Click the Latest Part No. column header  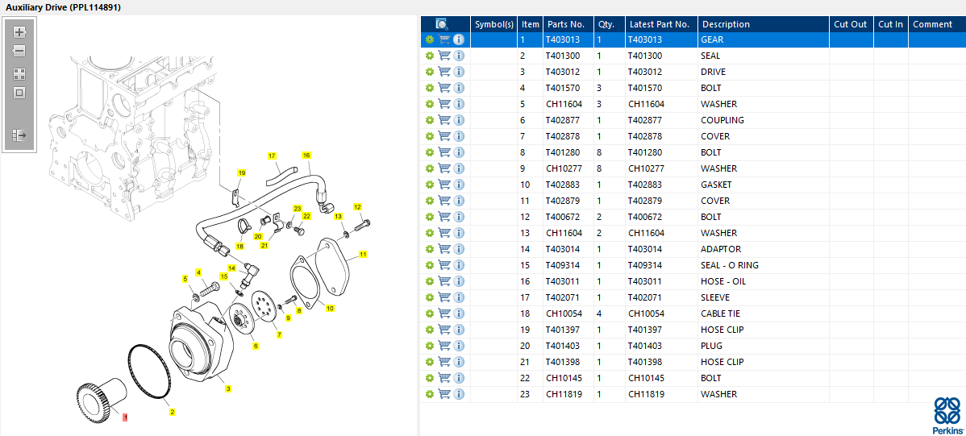pos(661,24)
